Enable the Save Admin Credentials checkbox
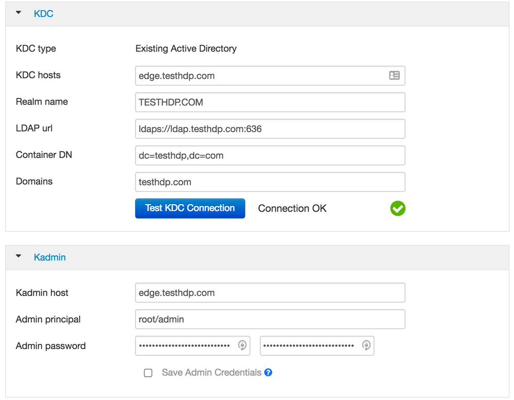This screenshot has width=514, height=400. coord(148,373)
